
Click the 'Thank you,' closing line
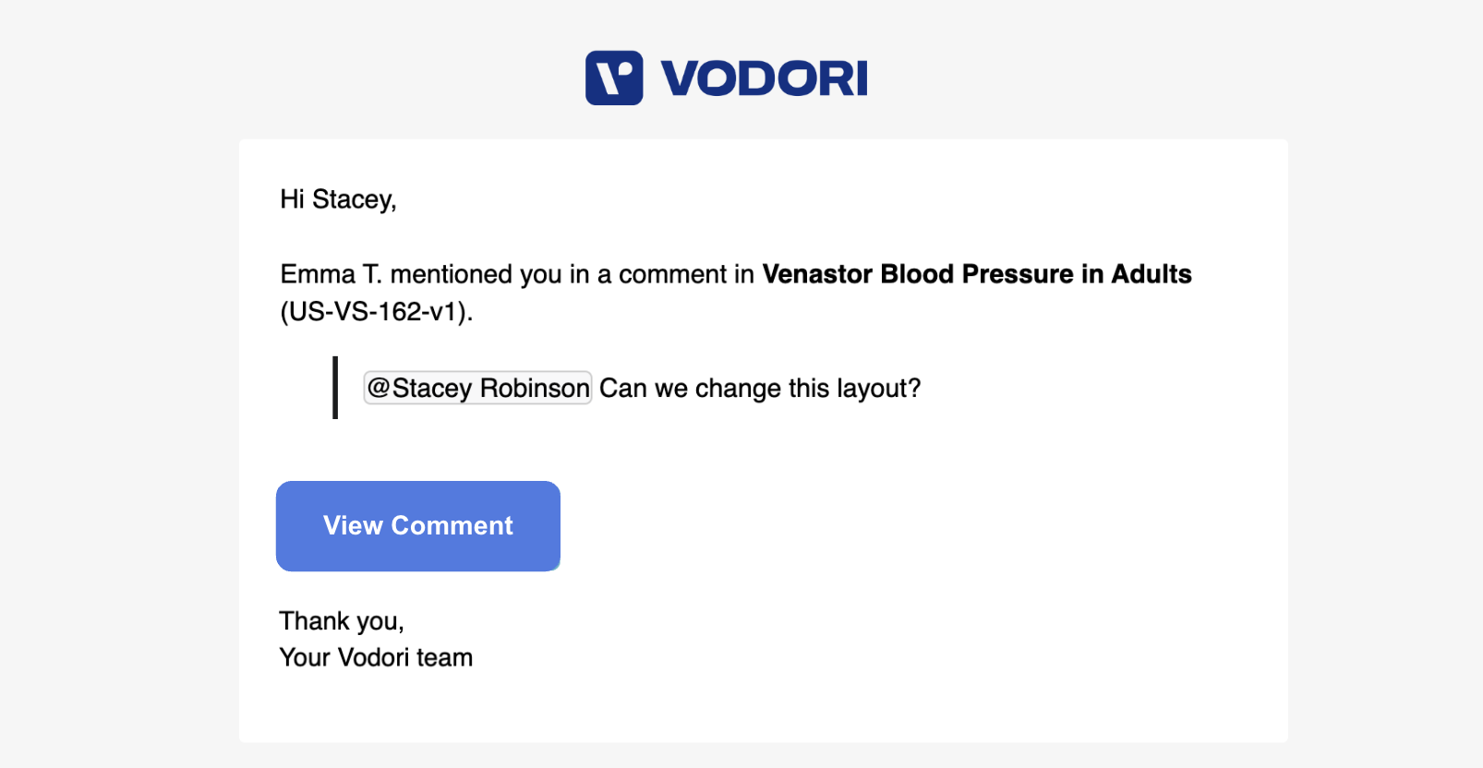point(342,621)
